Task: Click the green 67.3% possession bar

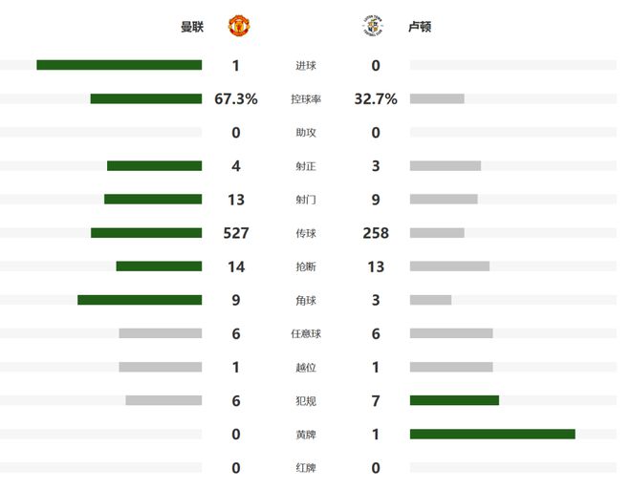Action: (146, 98)
